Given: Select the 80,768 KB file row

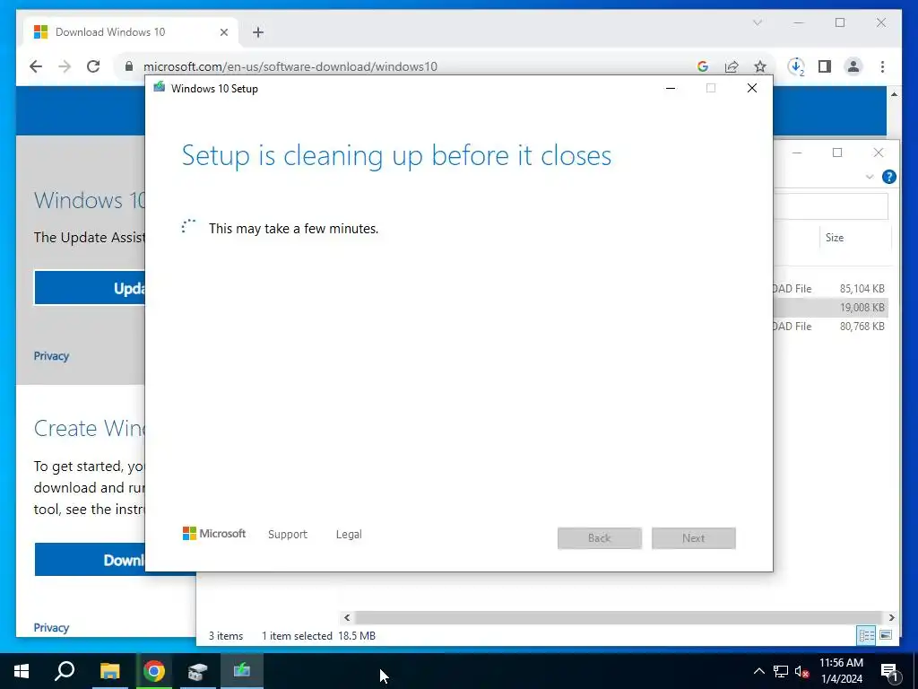Looking at the screenshot, I should tap(830, 326).
